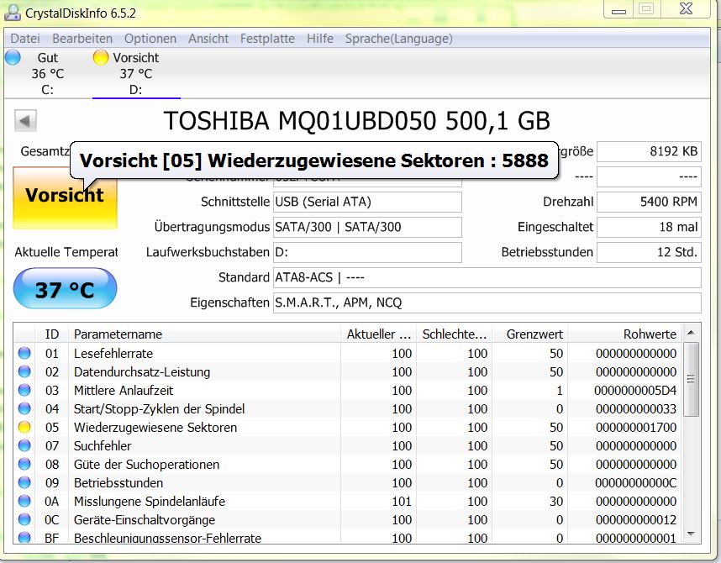721x563 pixels.
Task: Click the Übertragungsmodus field SATA/300
Action: click(x=367, y=227)
